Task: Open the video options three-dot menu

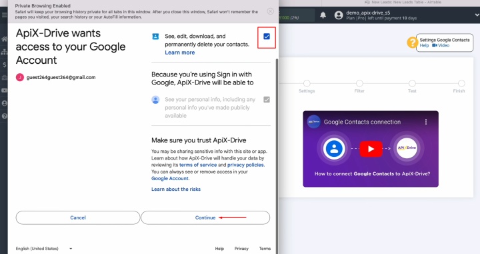Action: 426,122
